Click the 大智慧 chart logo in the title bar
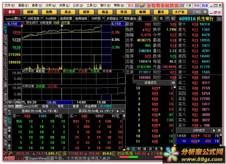 142,5
